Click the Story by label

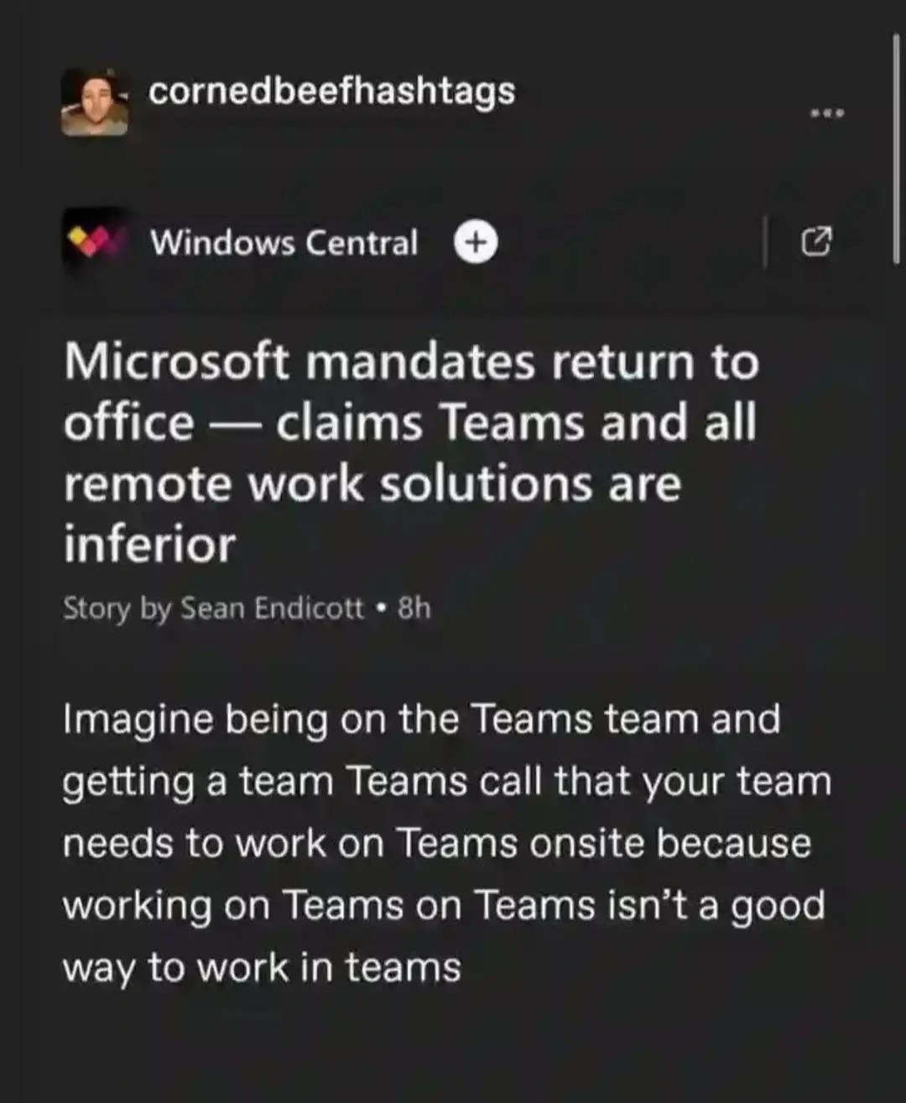pos(117,608)
